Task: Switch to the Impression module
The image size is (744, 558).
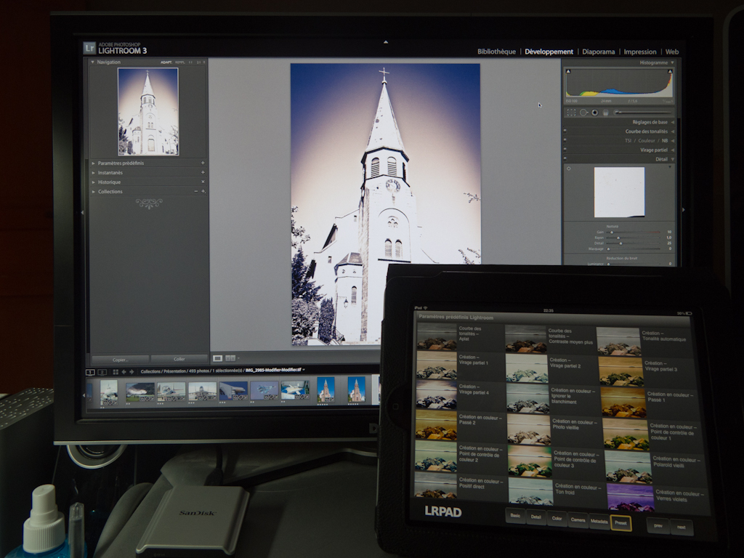Action: (640, 52)
